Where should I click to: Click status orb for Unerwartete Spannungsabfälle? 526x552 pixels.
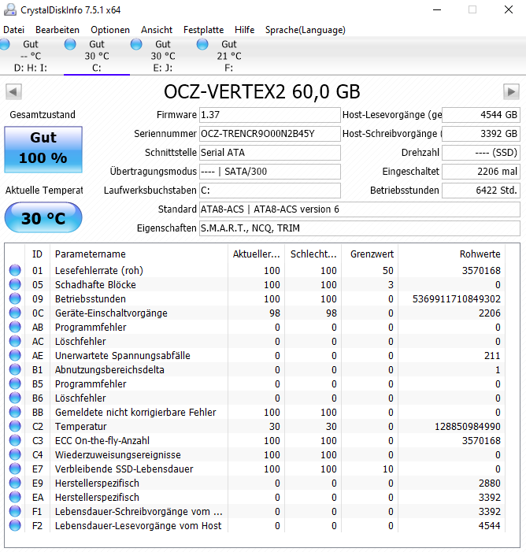15,355
